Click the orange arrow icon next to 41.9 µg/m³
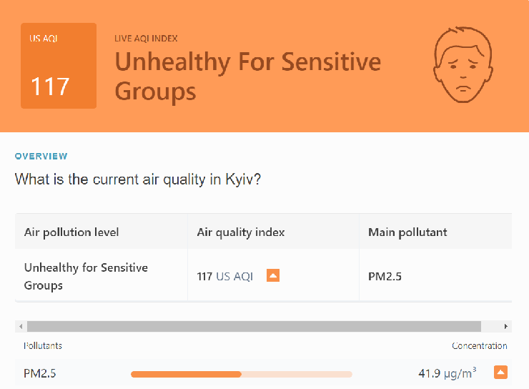The width and height of the screenshot is (529, 389). click(501, 372)
